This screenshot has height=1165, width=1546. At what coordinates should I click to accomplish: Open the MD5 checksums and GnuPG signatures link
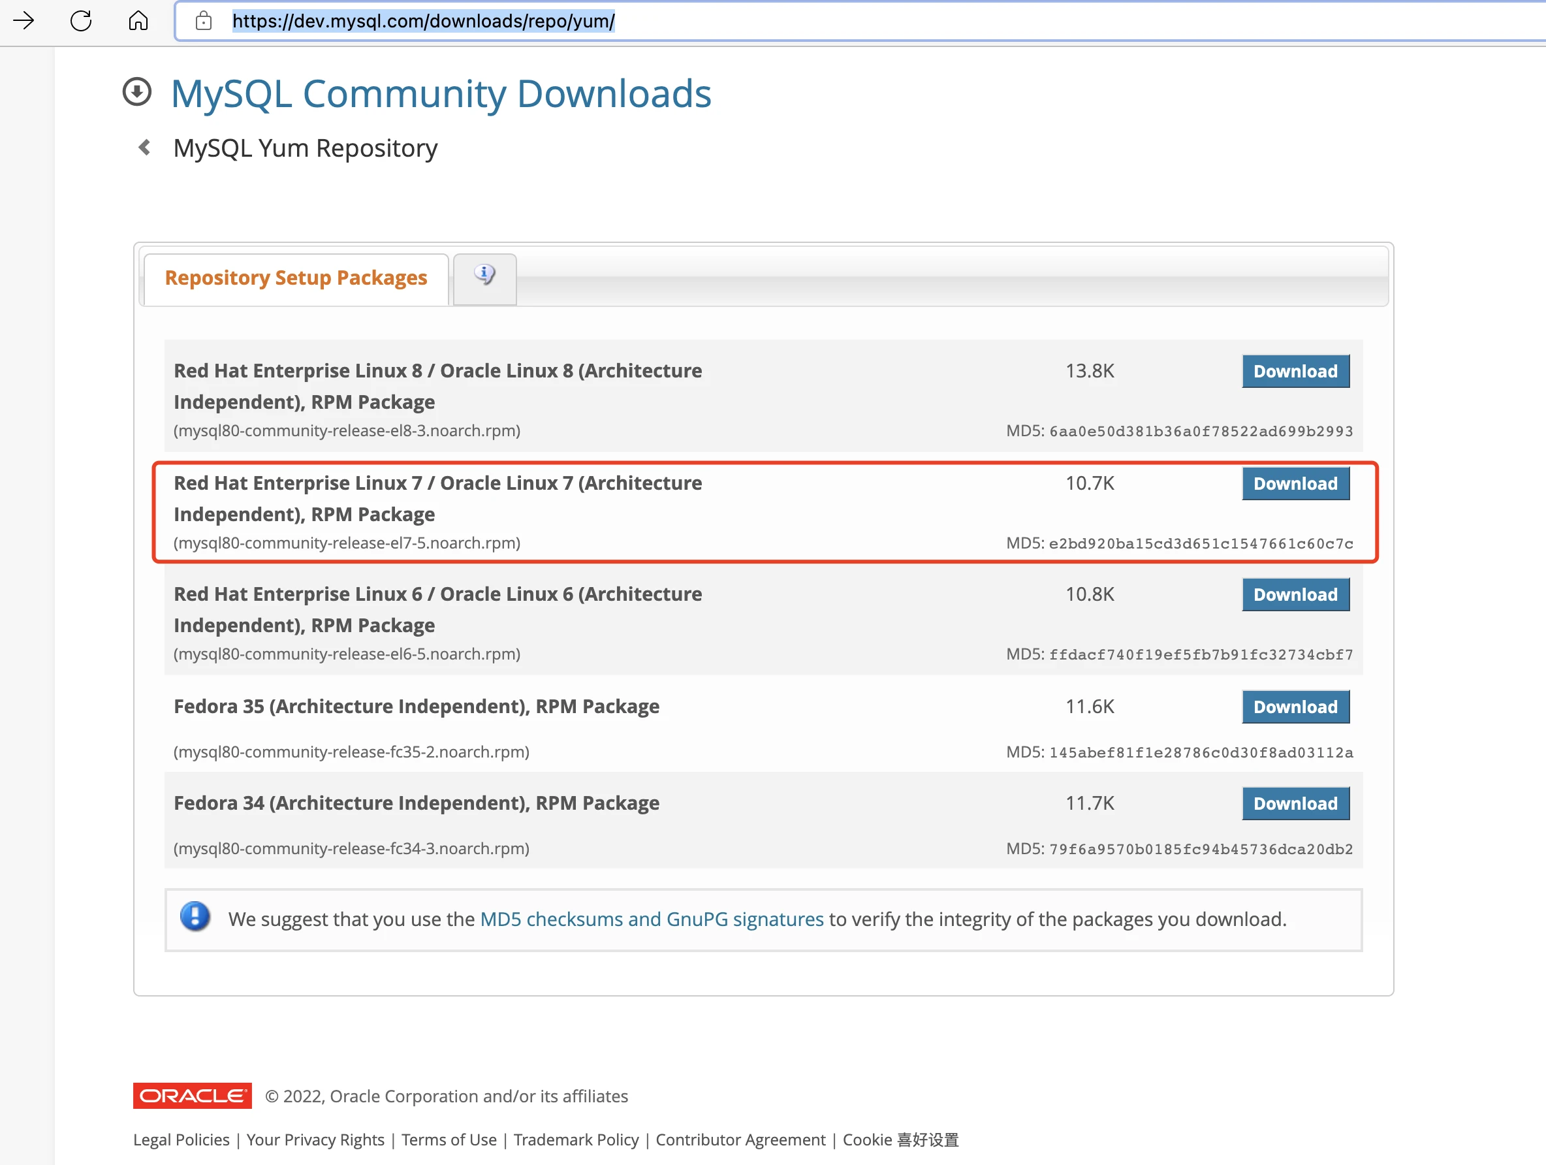652,919
